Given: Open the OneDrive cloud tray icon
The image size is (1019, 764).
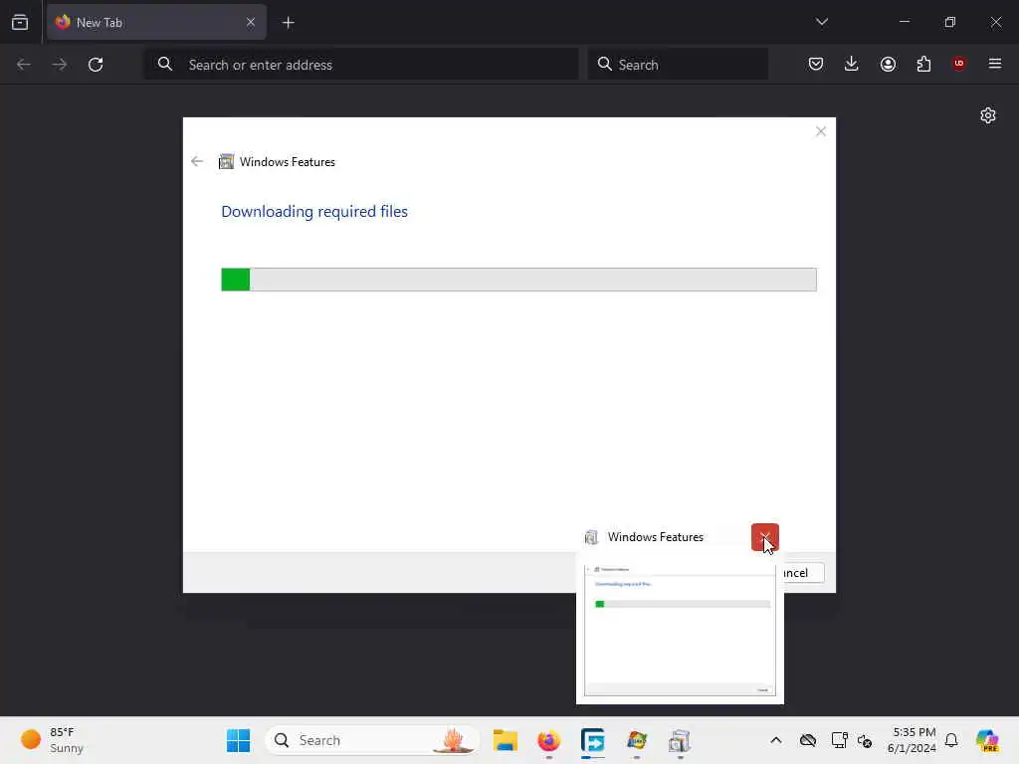Looking at the screenshot, I should pyautogui.click(x=808, y=740).
